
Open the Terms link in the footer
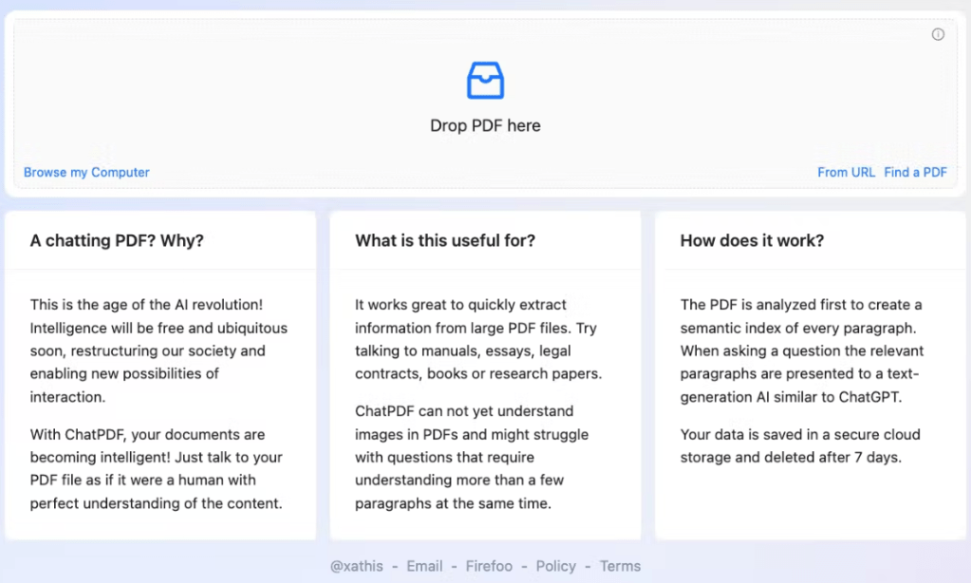[620, 566]
